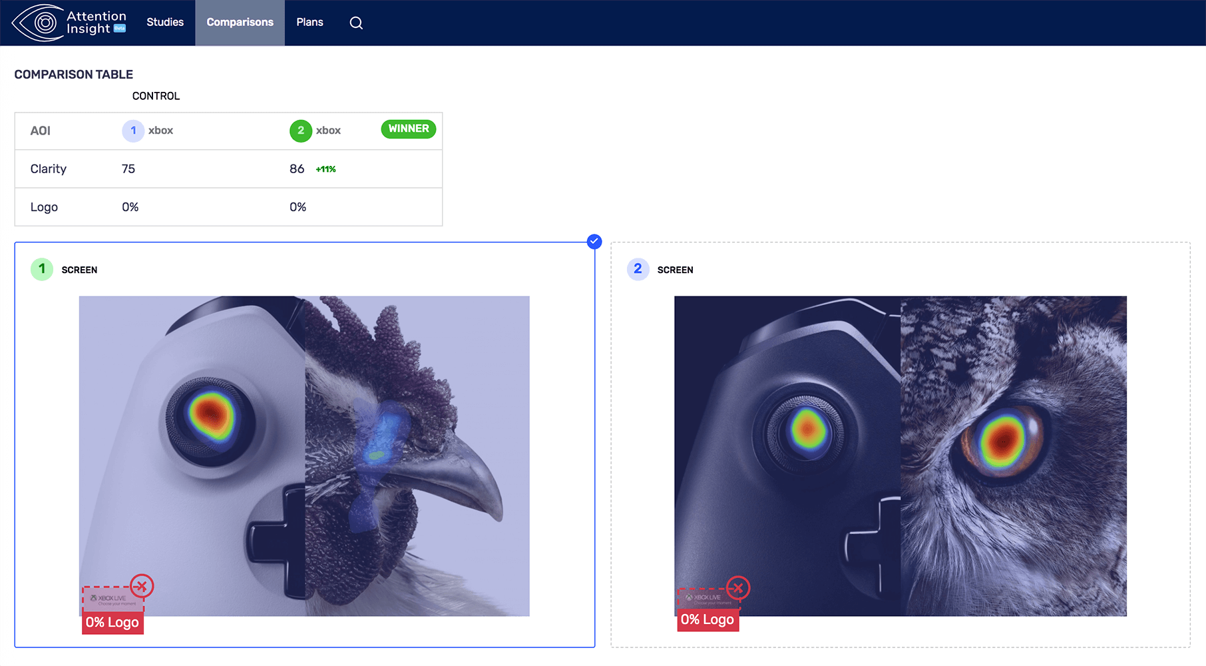Click the blue 1 badge beside xbox

coord(133,131)
